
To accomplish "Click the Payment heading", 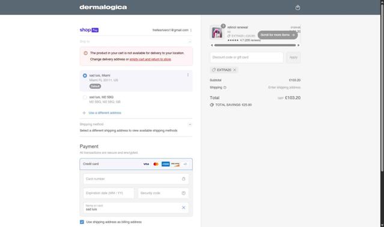I will pos(89,147).
